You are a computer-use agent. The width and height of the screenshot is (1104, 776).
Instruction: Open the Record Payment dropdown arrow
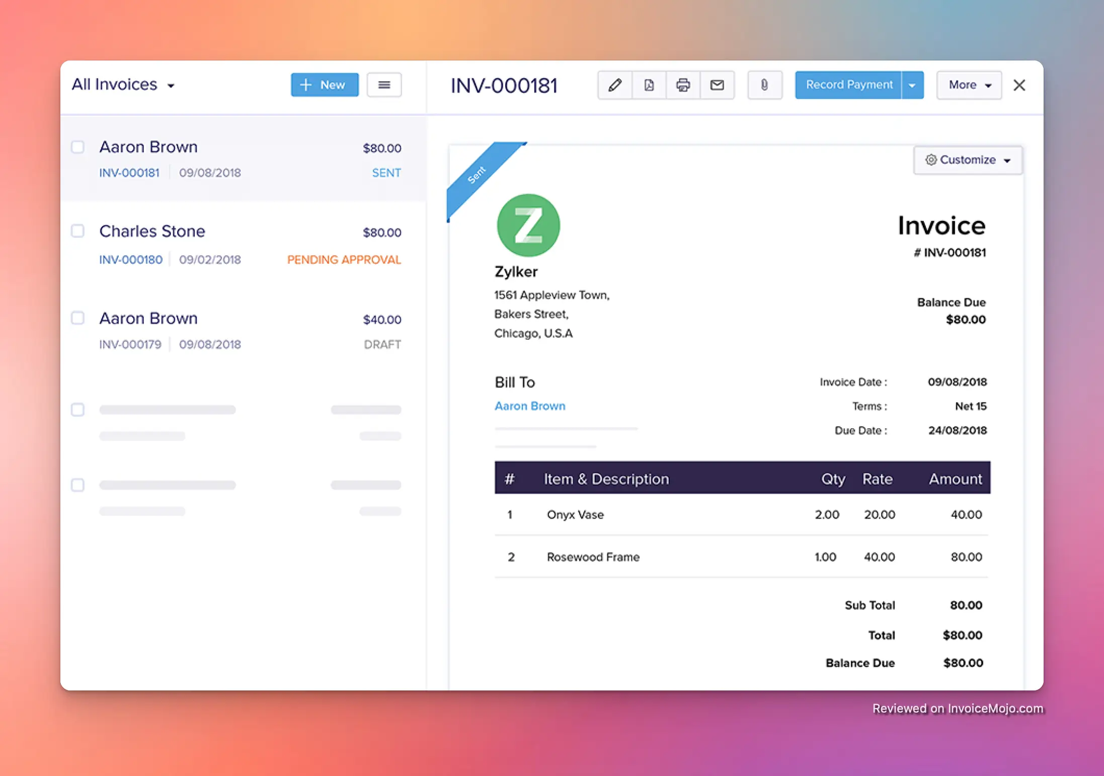[912, 85]
